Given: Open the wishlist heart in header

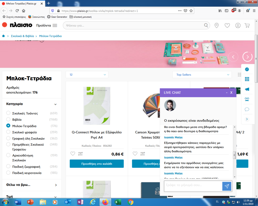Looking at the screenshot, I should pos(227,25).
